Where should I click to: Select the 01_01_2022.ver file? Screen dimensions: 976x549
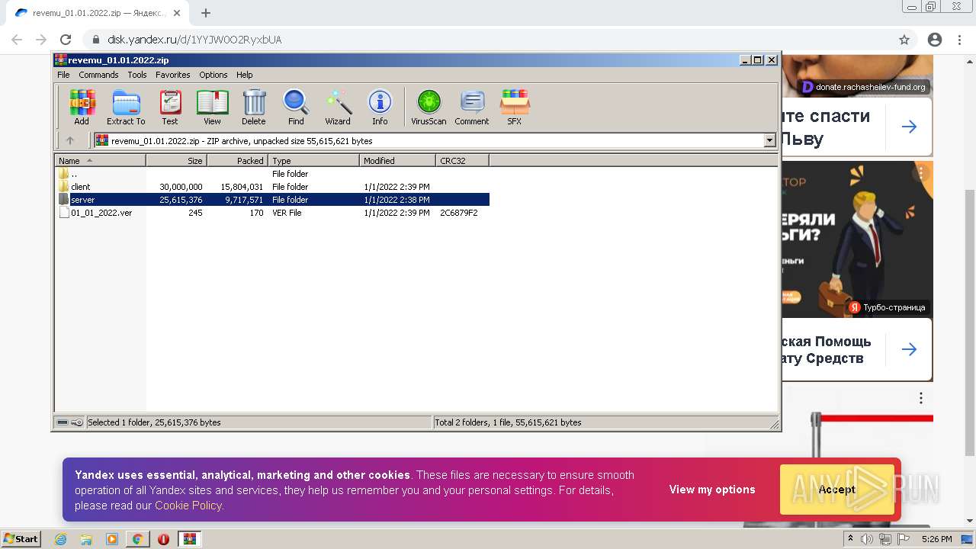(x=272, y=213)
